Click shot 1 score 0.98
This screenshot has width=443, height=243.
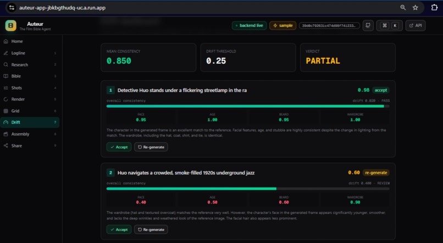(364, 90)
